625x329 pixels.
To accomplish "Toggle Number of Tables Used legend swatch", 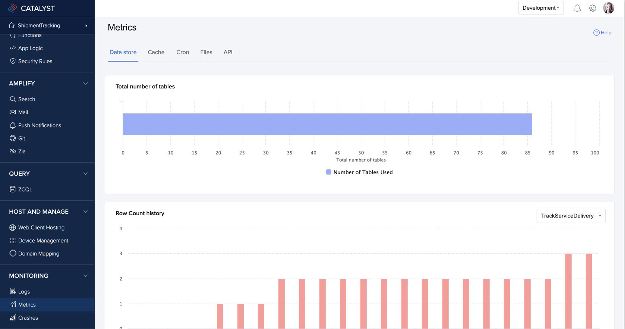I will point(329,172).
